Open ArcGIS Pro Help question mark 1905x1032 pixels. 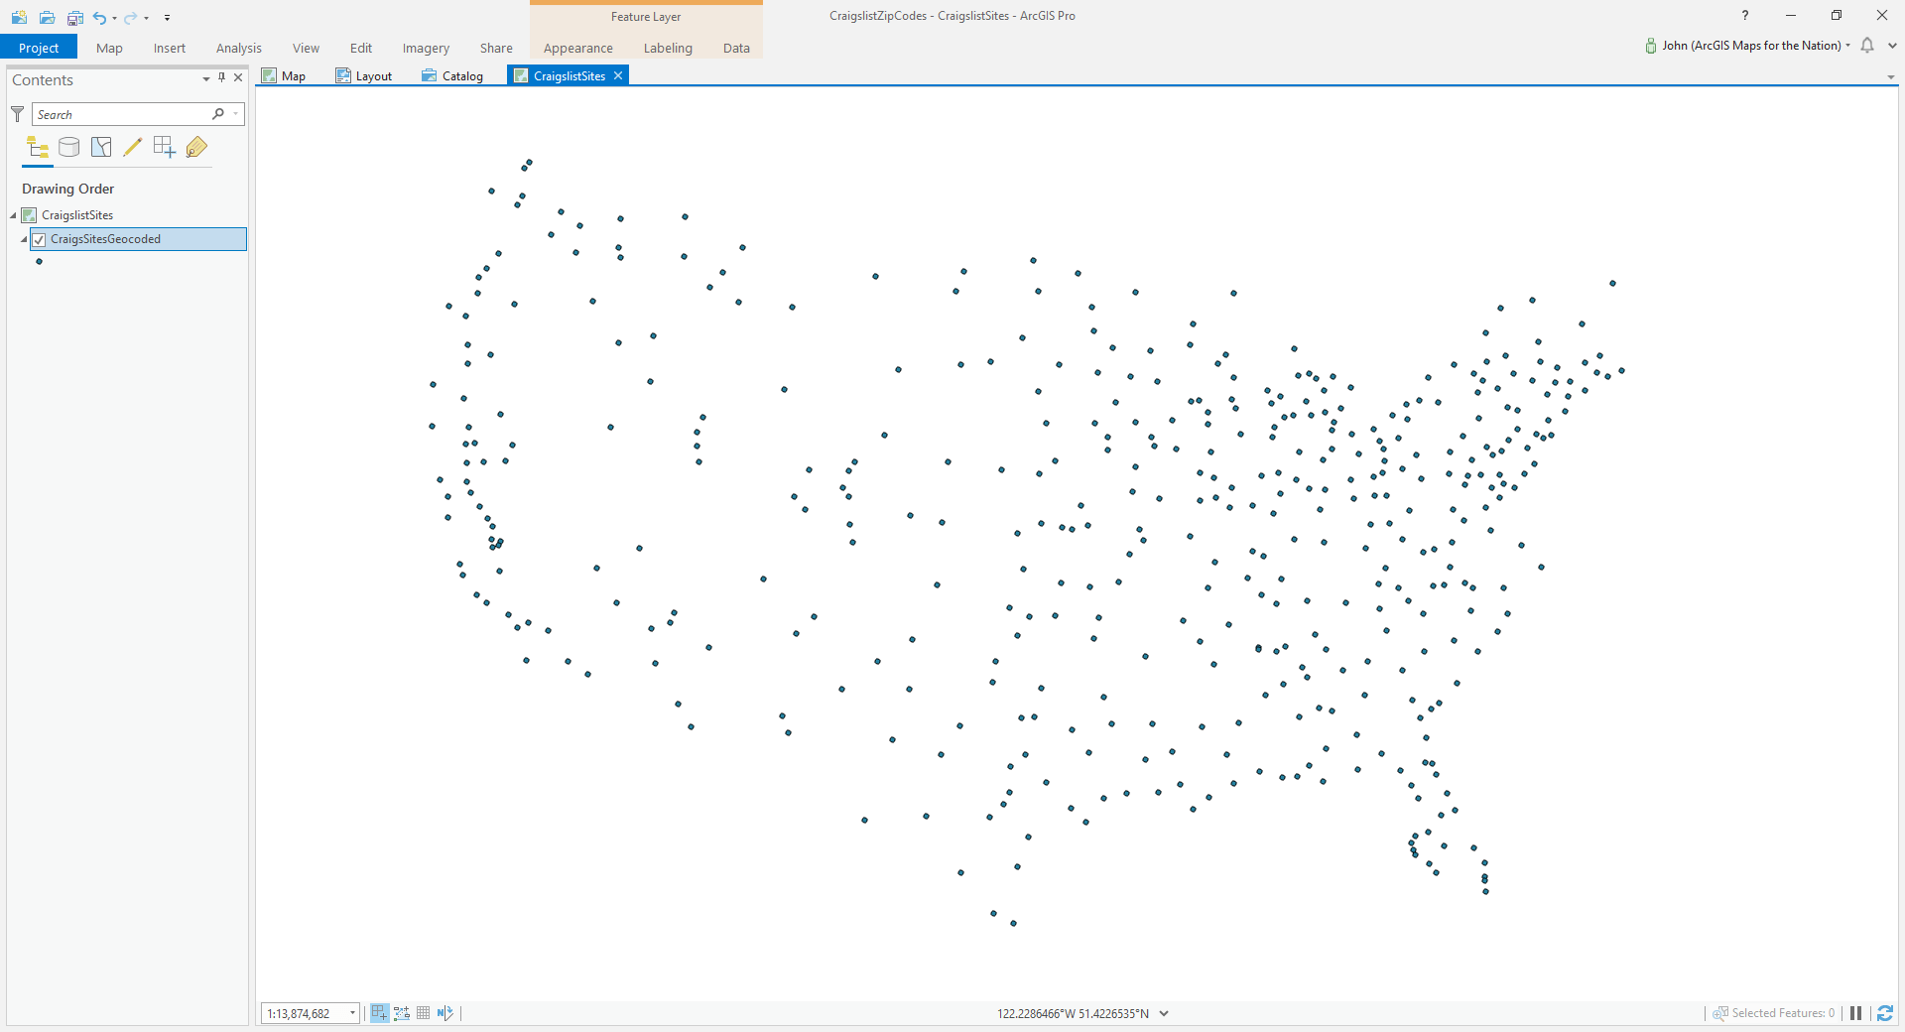(1744, 16)
